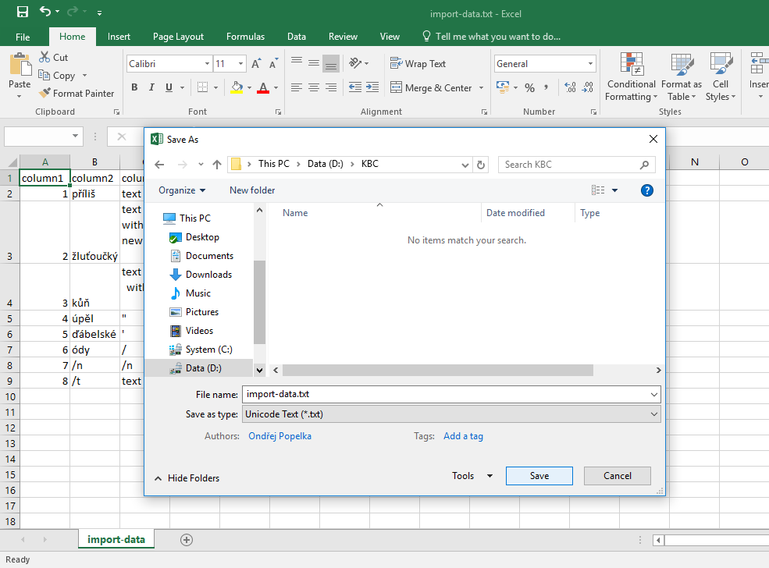Click the Cut scissors icon

click(x=45, y=57)
